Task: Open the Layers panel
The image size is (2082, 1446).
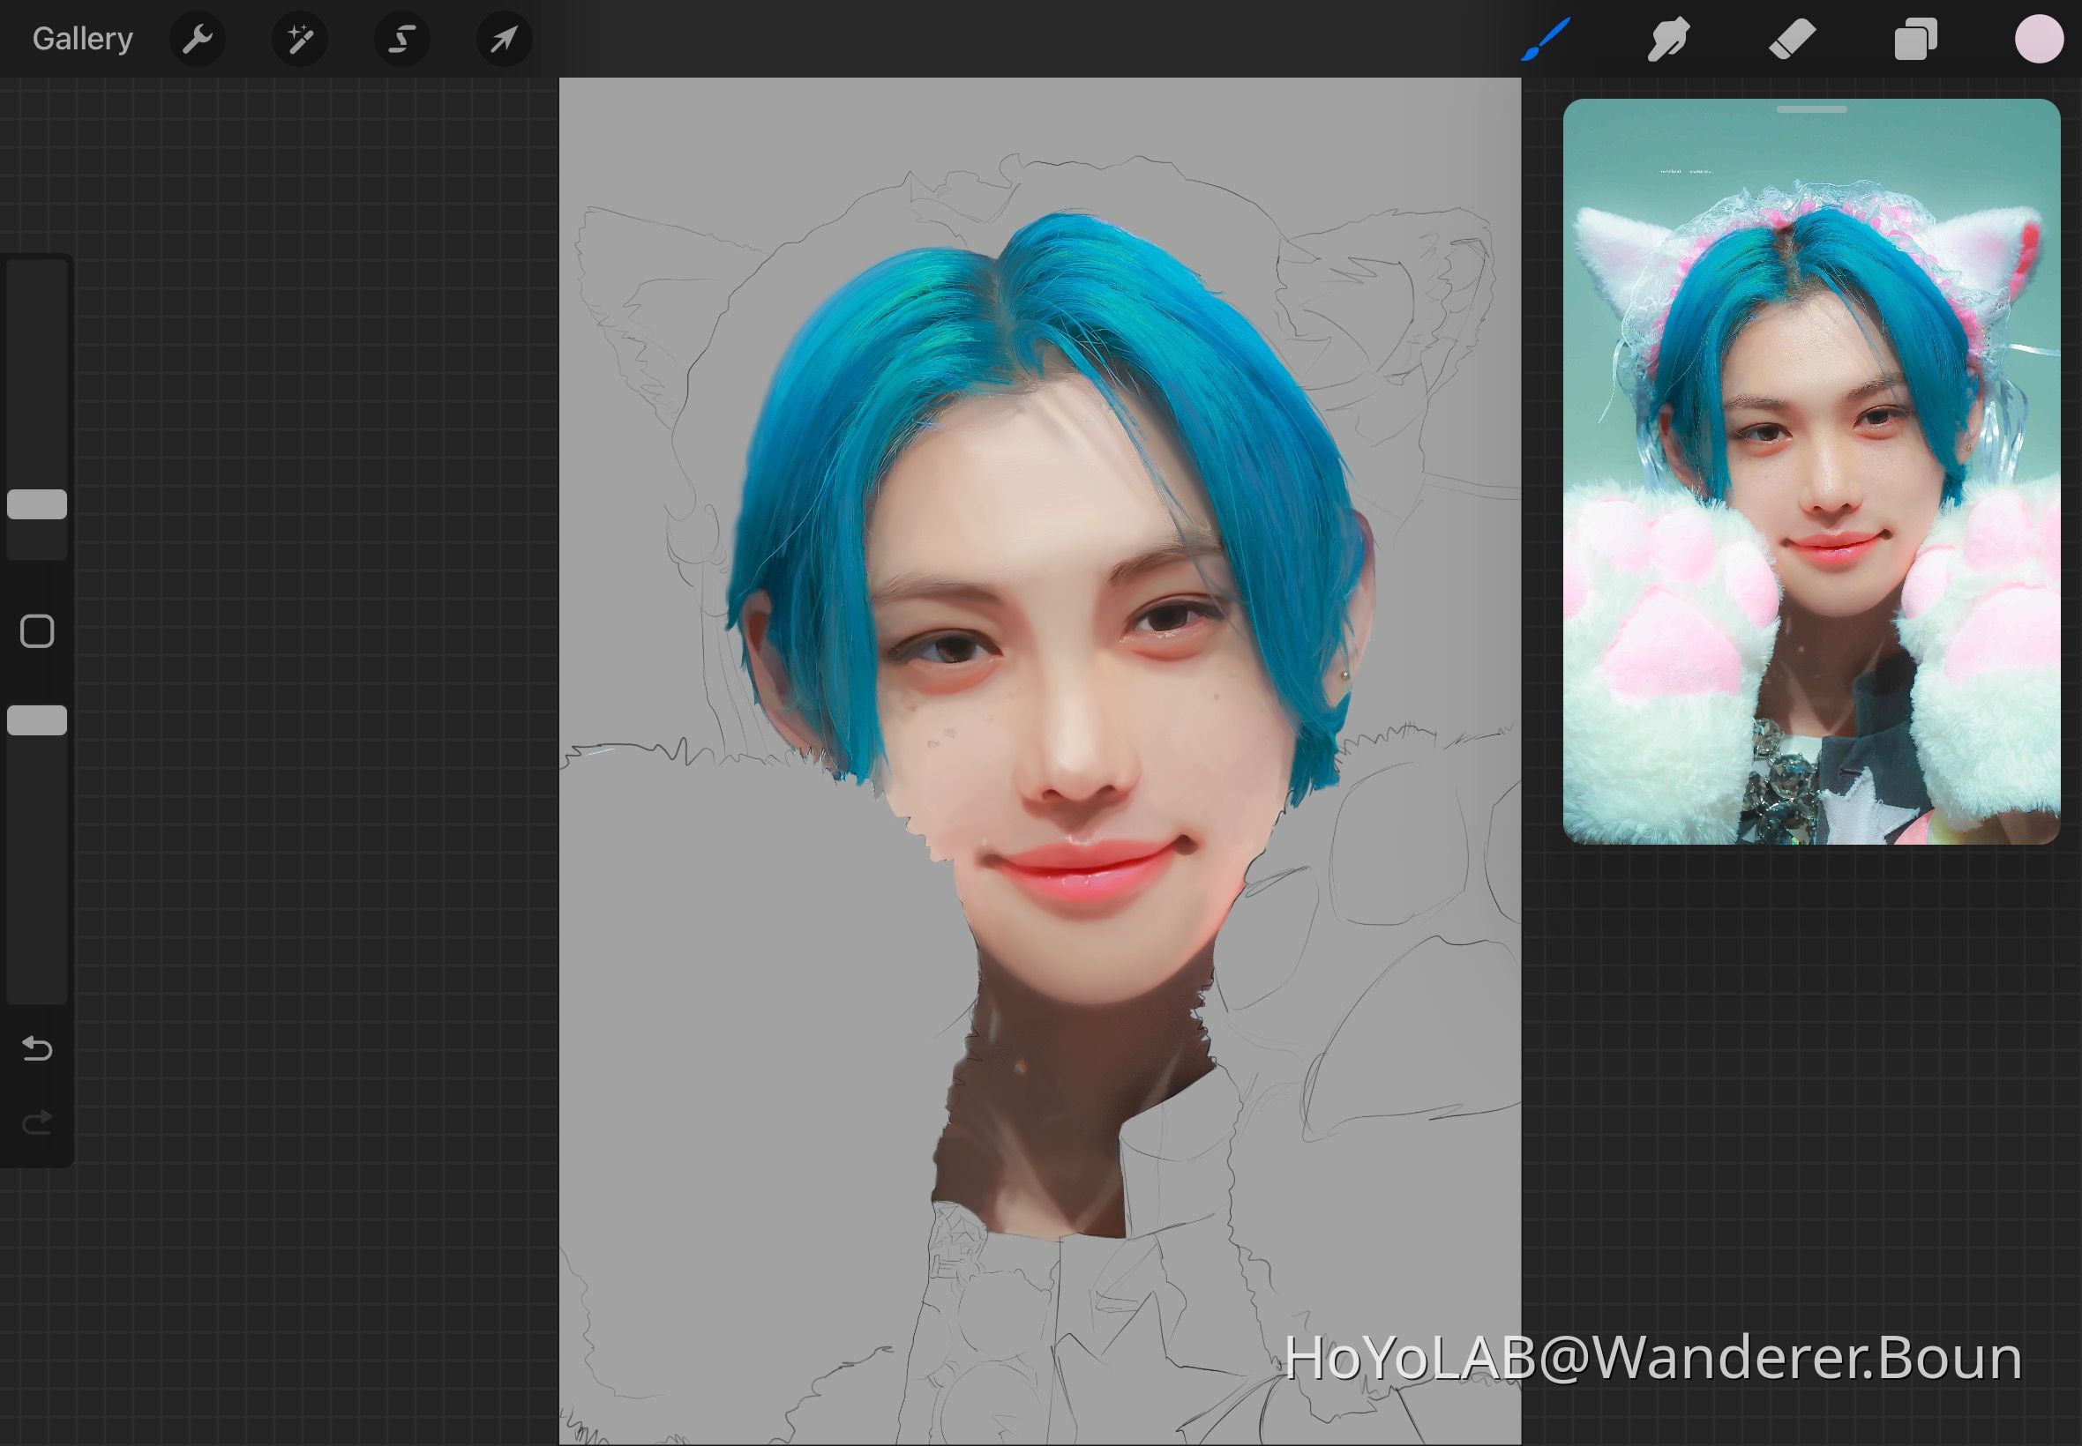Action: click(x=1916, y=38)
